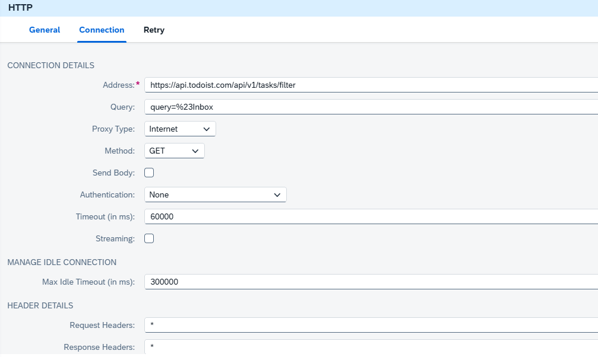Click the Query label
598x357 pixels.
[122, 107]
